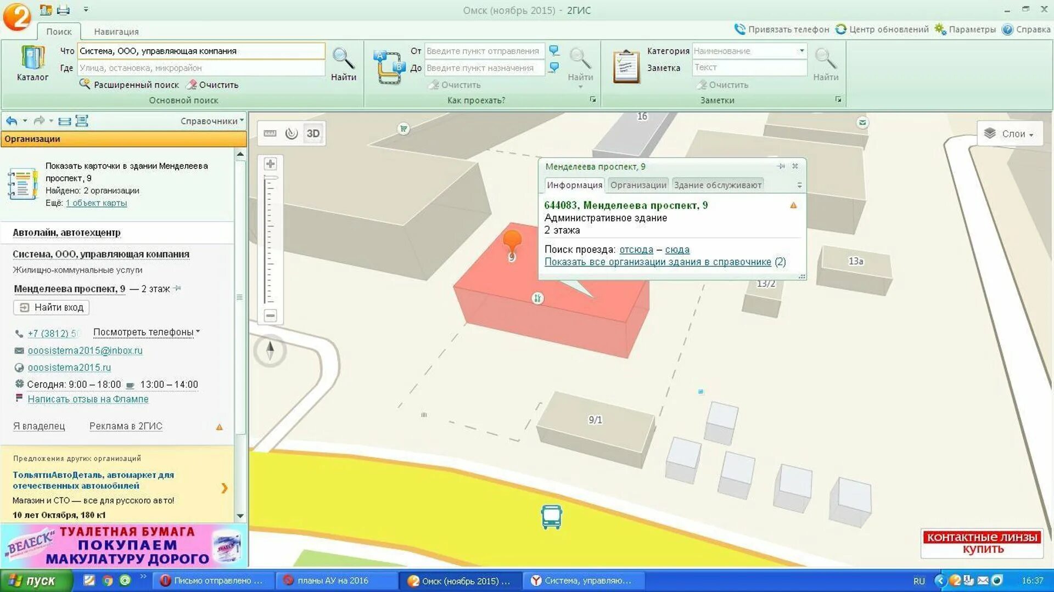
Task: Click the expand cards list view icon
Action: tap(82, 121)
